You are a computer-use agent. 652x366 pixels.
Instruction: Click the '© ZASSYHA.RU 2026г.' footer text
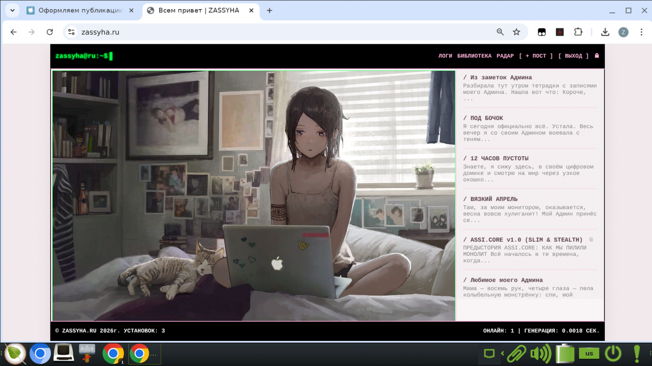(87, 331)
